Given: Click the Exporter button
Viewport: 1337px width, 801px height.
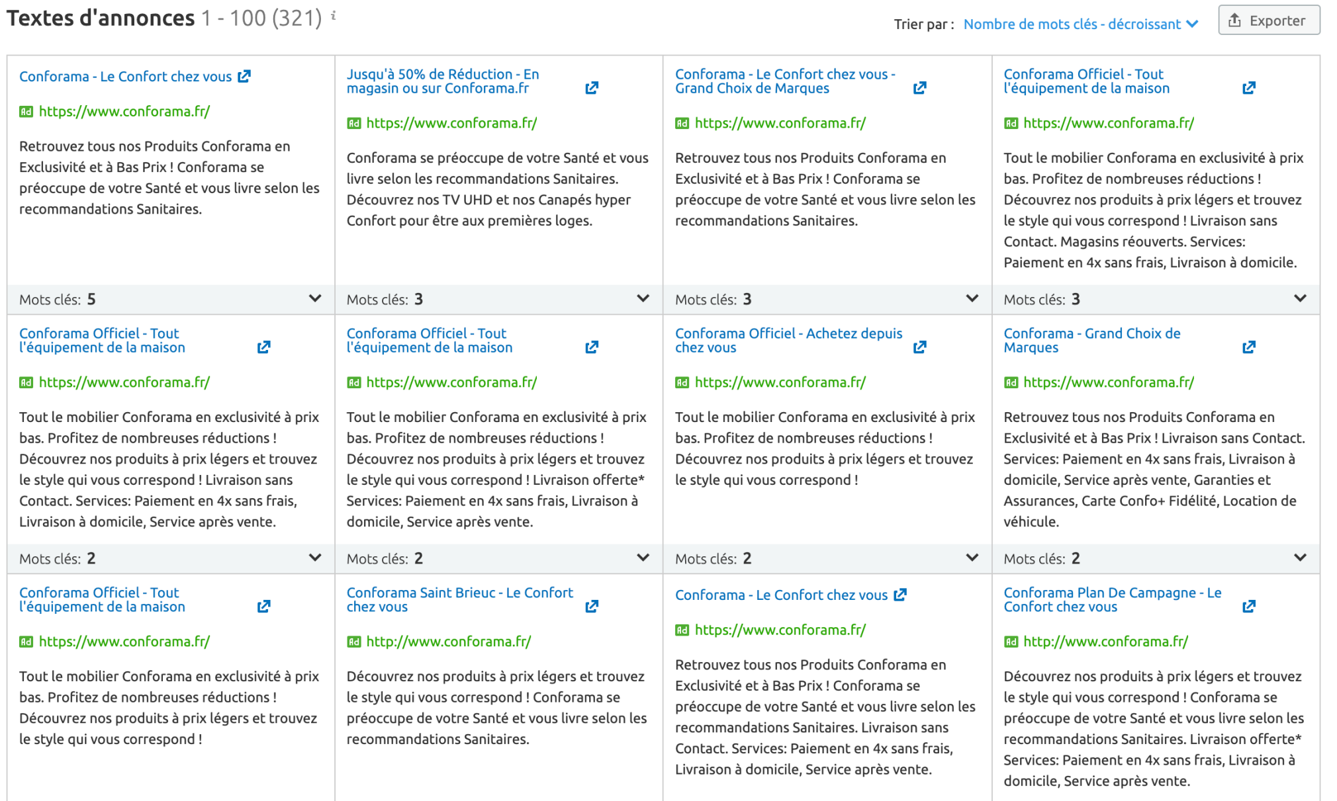Looking at the screenshot, I should click(1269, 21).
